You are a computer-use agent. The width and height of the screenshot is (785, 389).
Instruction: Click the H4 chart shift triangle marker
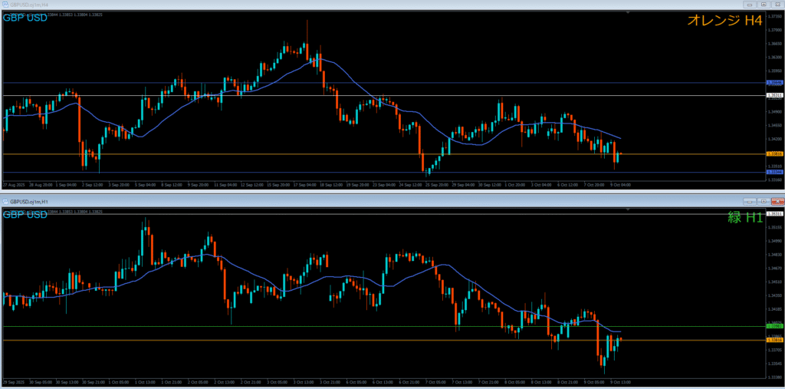coord(628,13)
